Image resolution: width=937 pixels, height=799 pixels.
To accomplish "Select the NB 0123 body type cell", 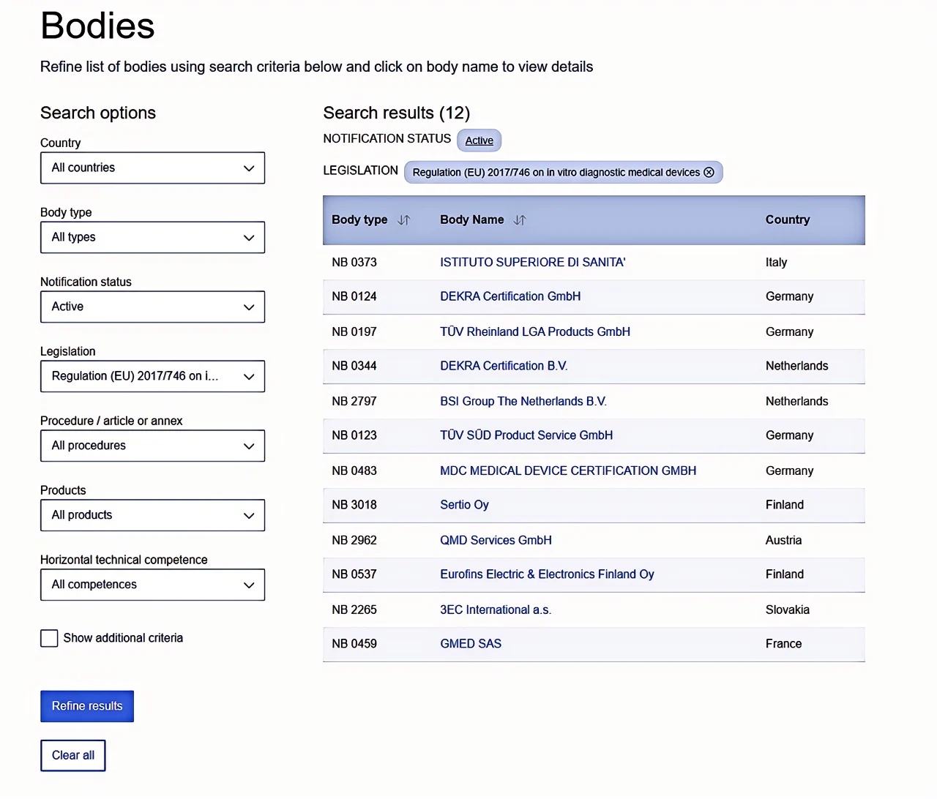I will [354, 435].
